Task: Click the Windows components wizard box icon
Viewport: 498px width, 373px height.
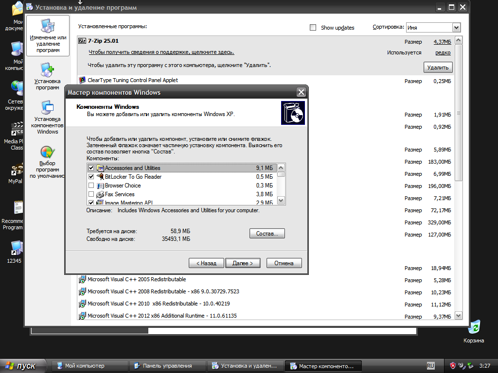Action: 293,113
